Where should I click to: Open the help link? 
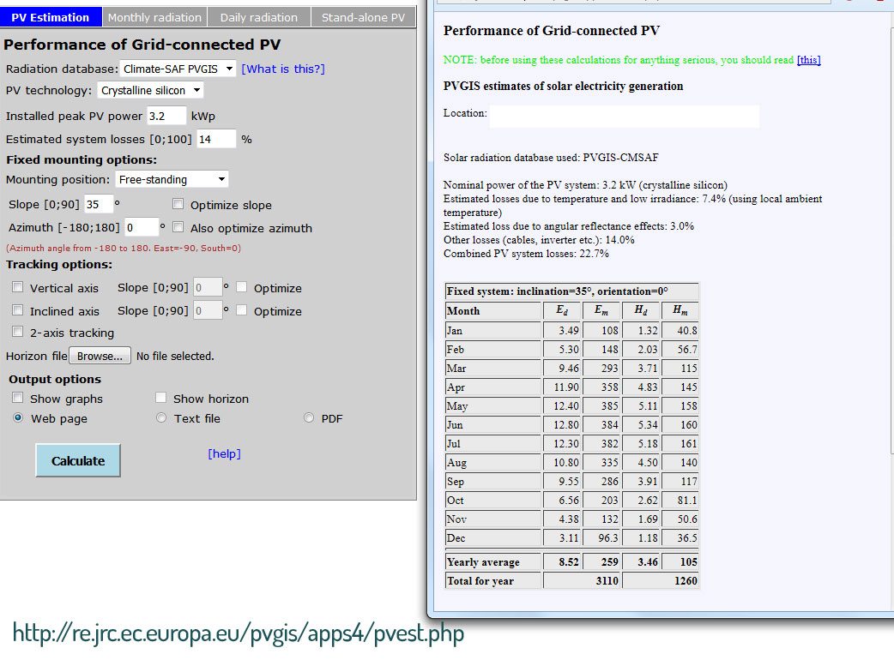coord(224,453)
